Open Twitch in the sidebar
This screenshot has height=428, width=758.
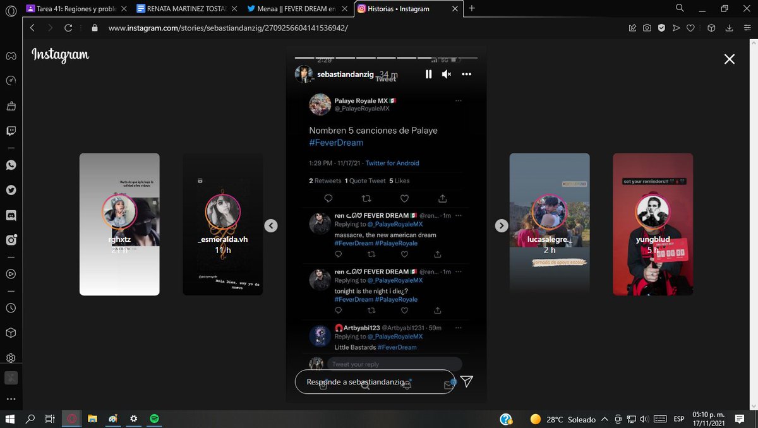coord(11,131)
